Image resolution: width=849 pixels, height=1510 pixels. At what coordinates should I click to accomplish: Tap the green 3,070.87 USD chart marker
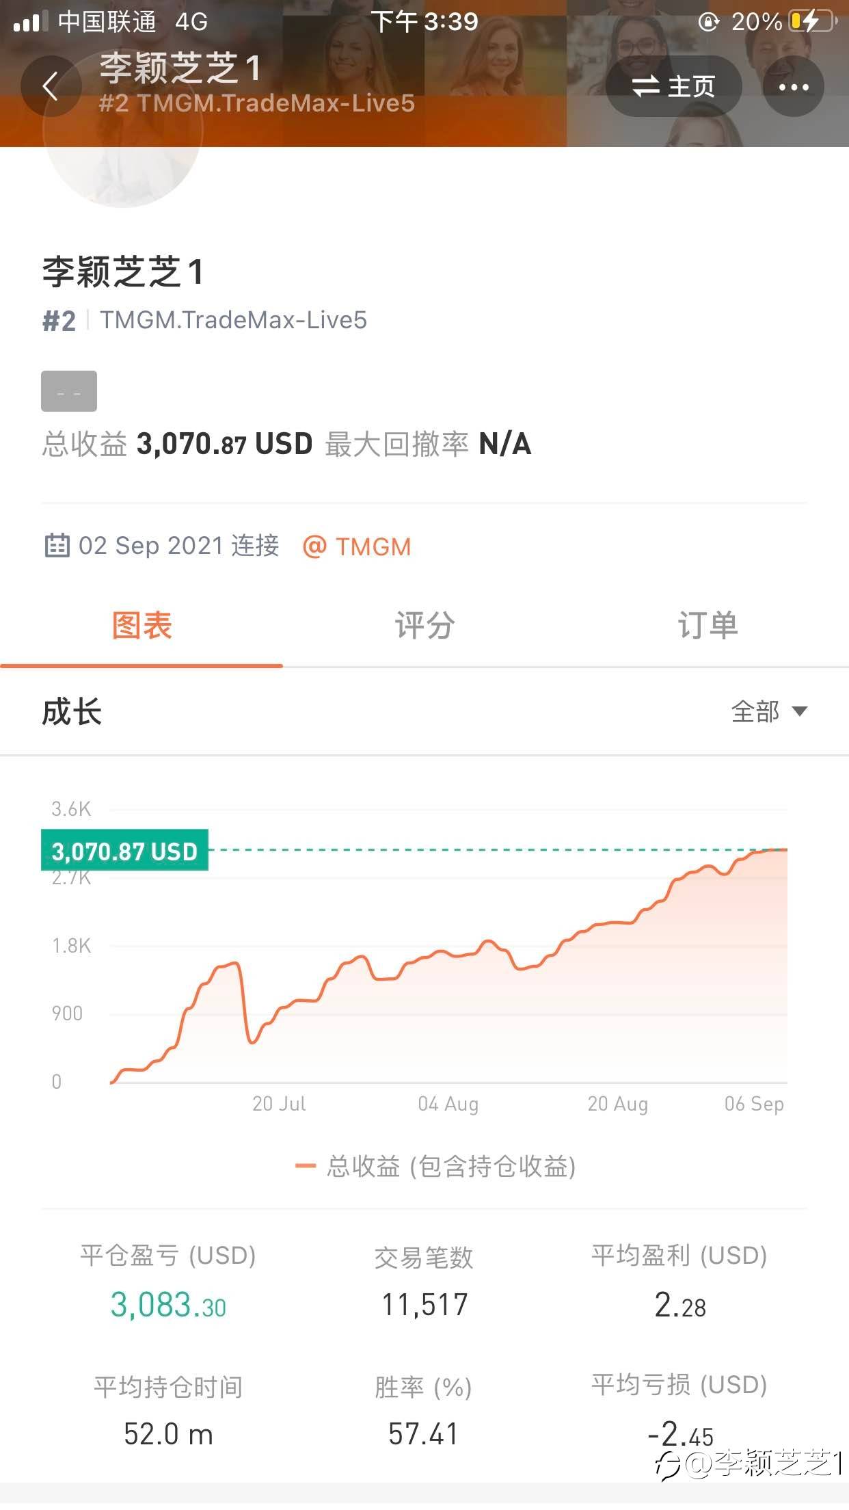[124, 850]
